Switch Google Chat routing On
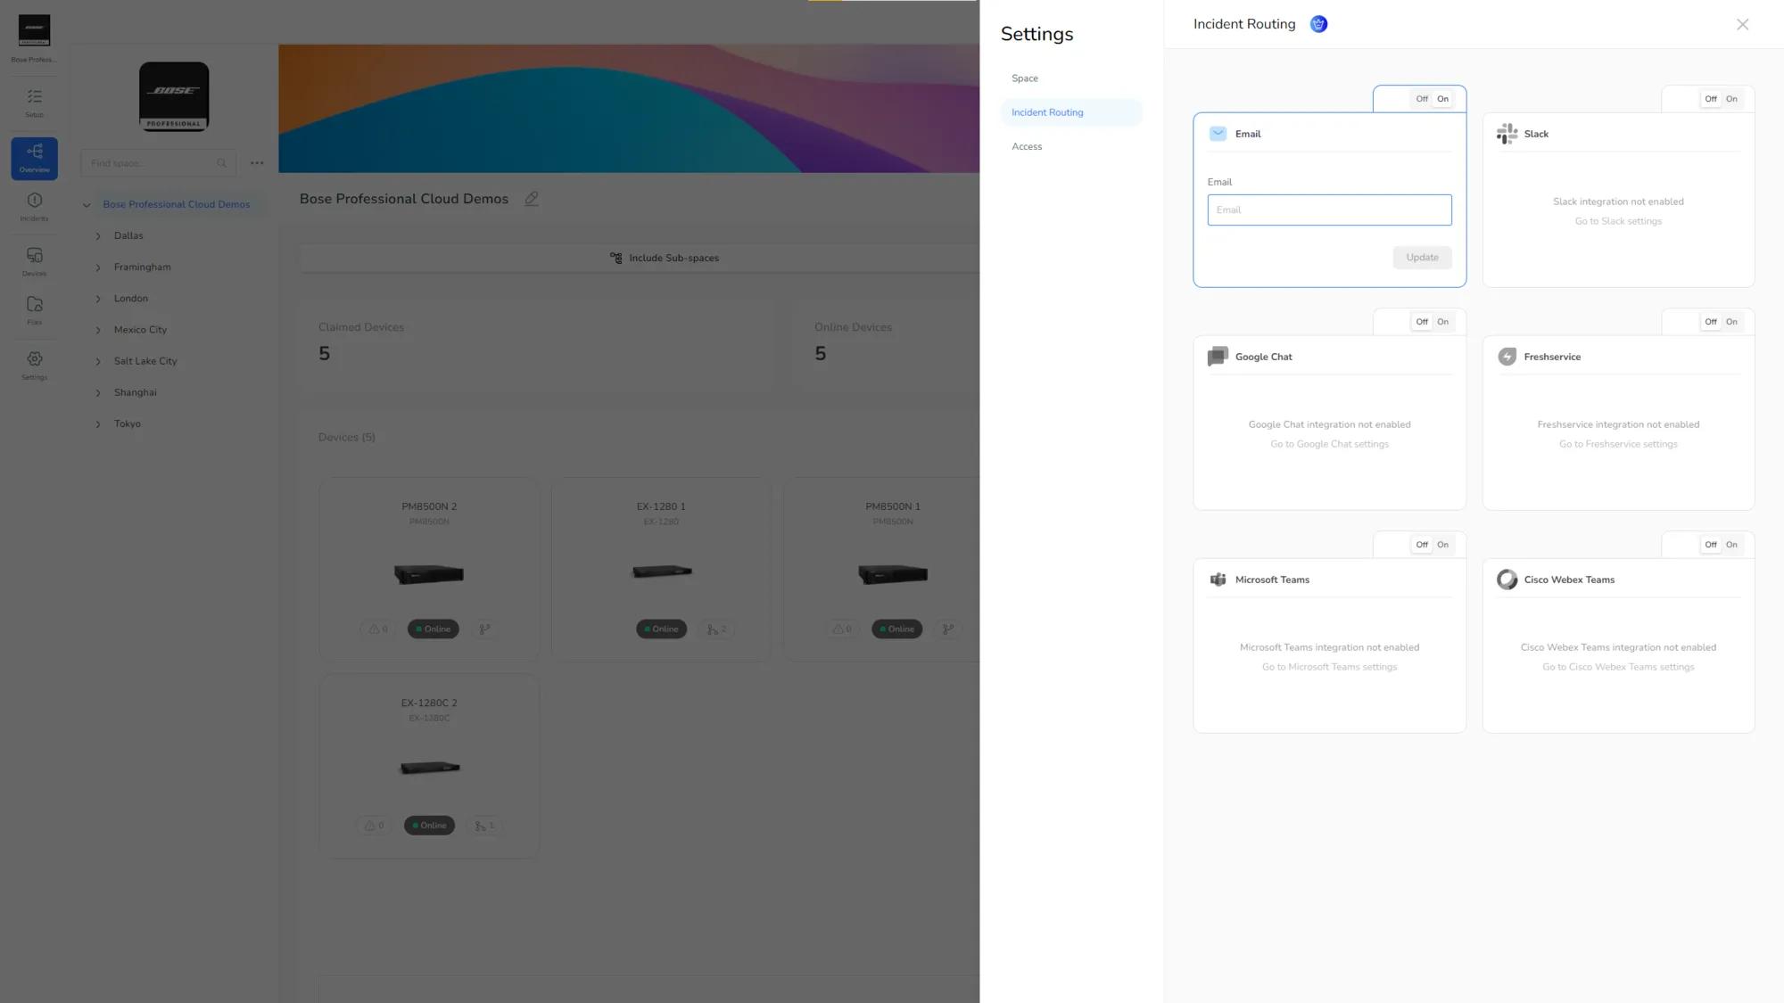Image resolution: width=1784 pixels, height=1003 pixels. [x=1442, y=322]
